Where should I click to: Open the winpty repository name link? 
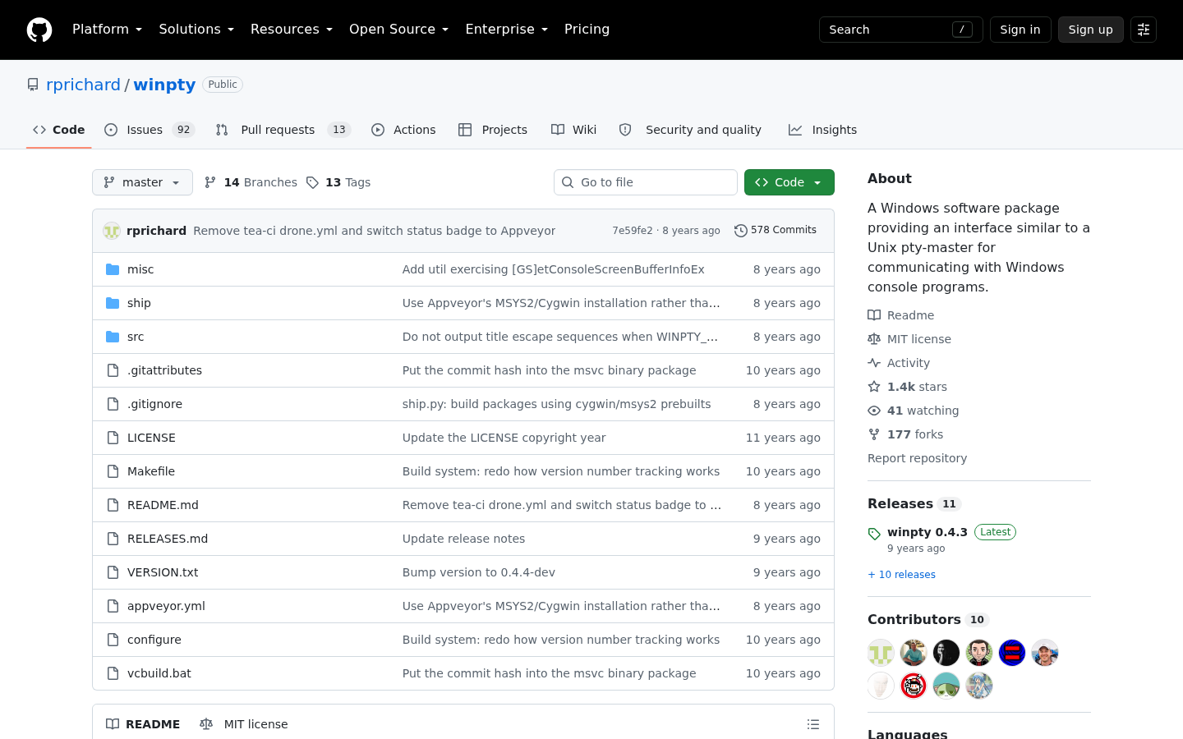tap(164, 85)
